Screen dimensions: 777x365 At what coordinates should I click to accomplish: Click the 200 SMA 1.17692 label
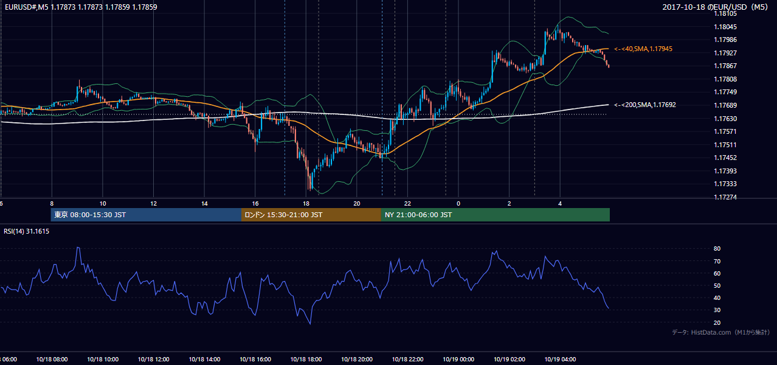(645, 105)
